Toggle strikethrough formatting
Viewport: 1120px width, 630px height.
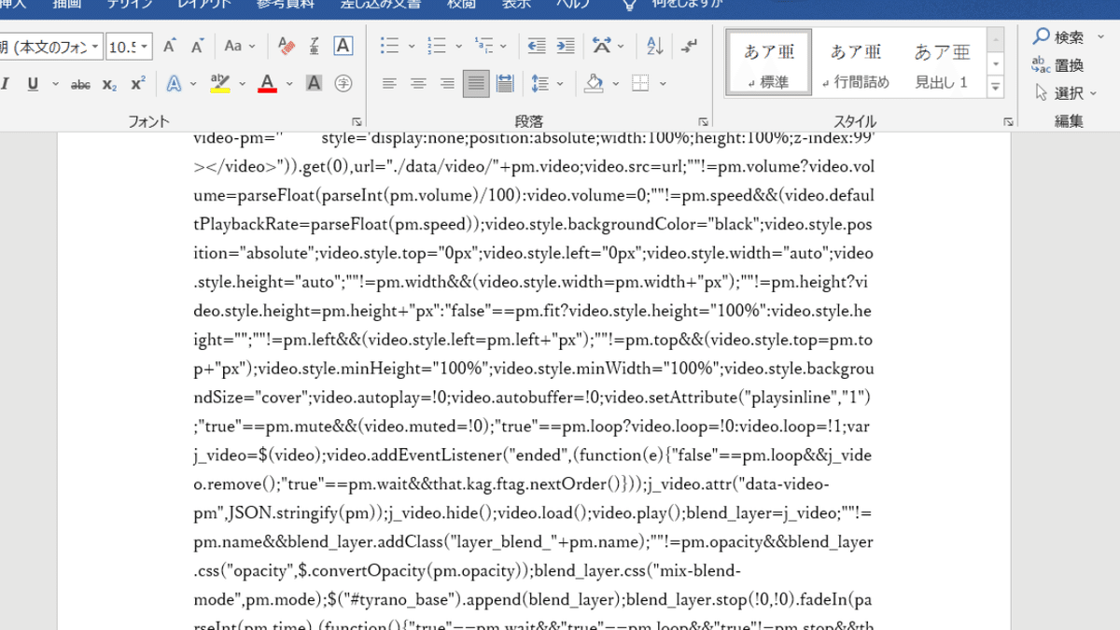(81, 84)
